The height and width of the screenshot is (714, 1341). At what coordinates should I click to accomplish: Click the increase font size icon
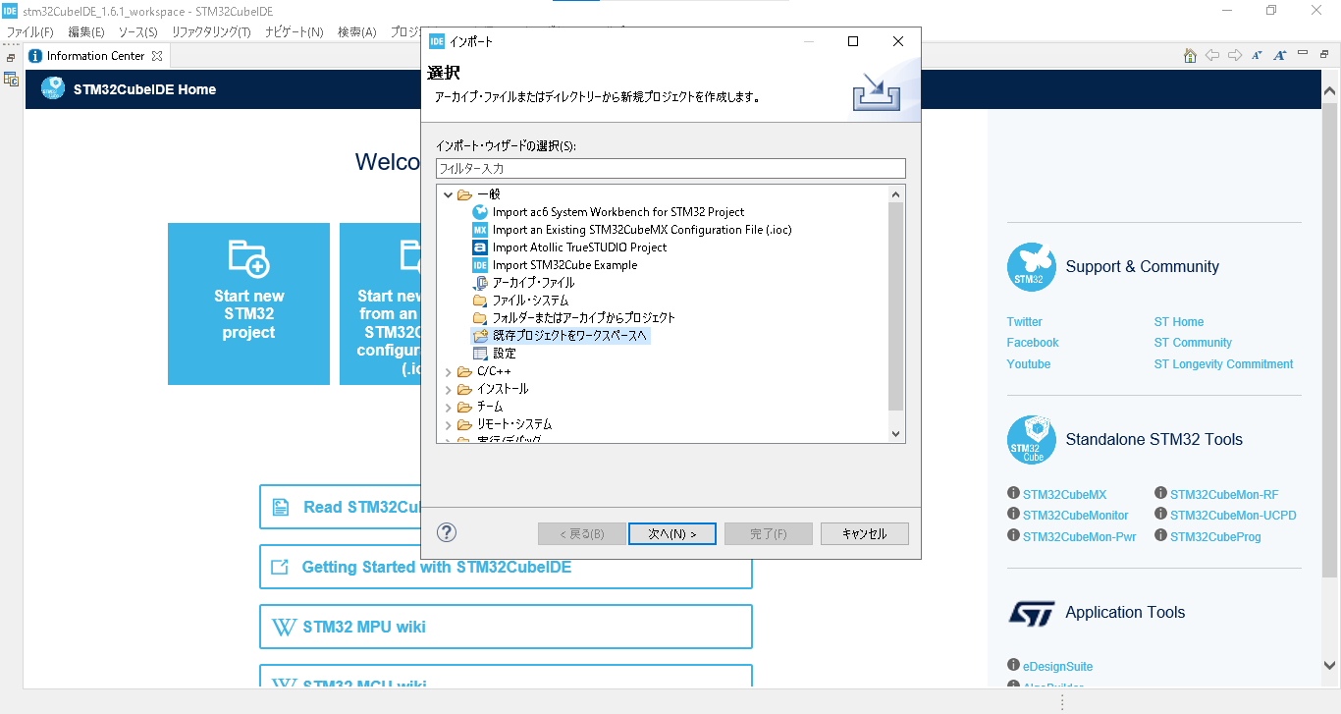[1279, 56]
